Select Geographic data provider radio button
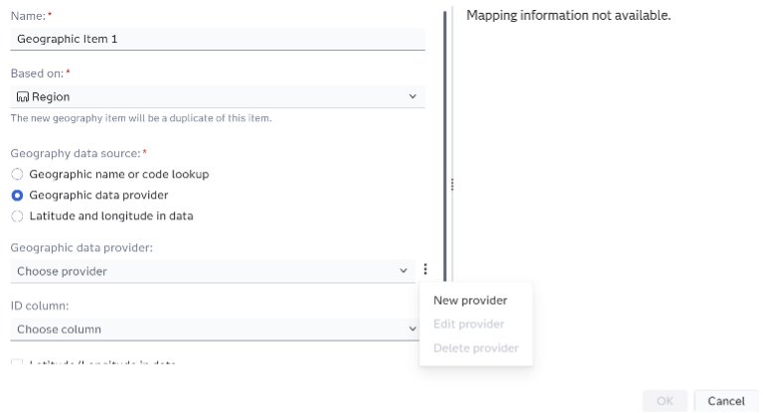 coord(17,195)
